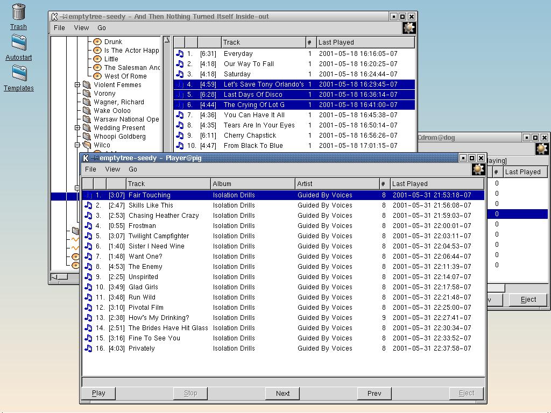Click the window menu icon of Player@pig titlebar
Screen dimensions: 551x413
coord(86,158)
